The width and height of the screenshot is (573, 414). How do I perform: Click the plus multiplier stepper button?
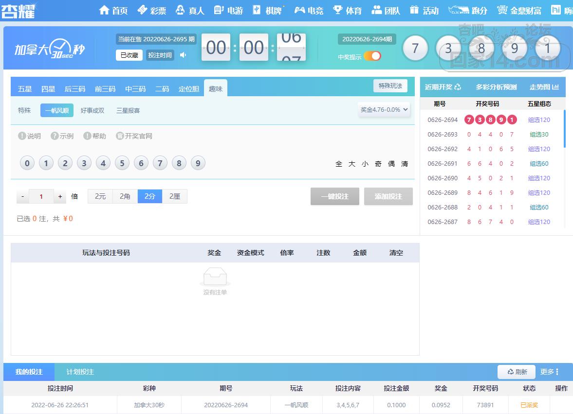coord(60,197)
